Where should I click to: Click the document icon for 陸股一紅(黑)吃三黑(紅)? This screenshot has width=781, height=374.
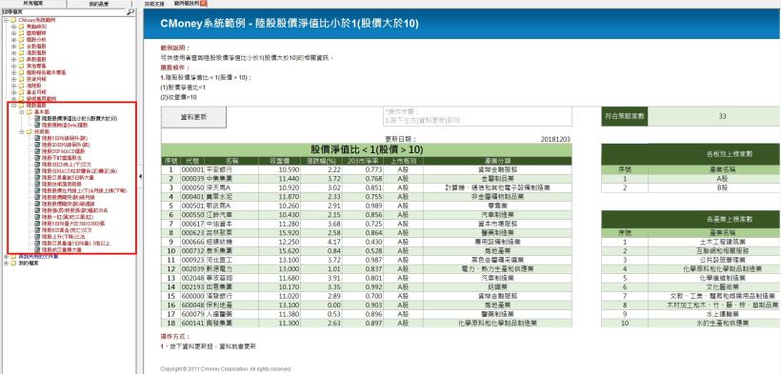coord(38,217)
